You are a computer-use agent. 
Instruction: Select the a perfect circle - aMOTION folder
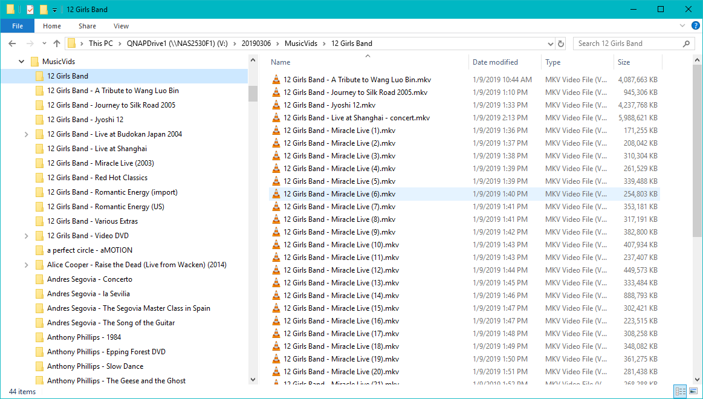click(89, 250)
